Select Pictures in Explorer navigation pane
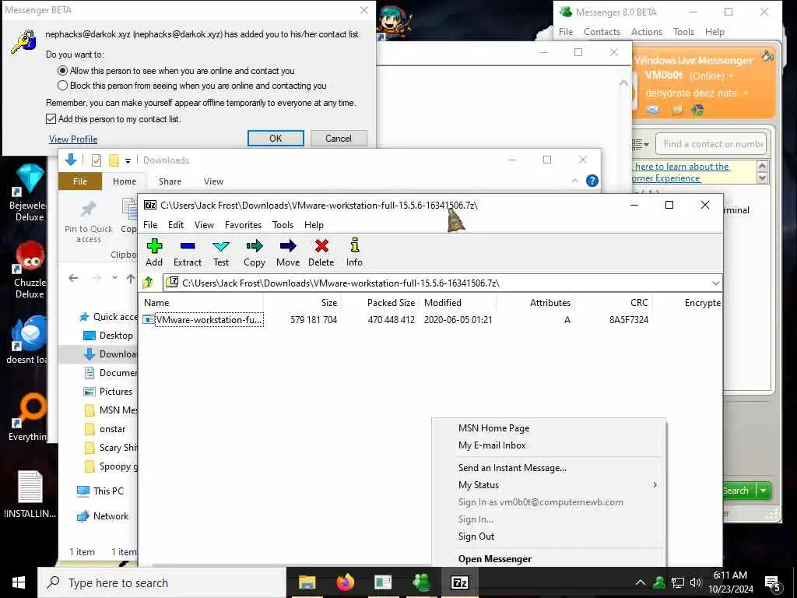 (x=107, y=392)
